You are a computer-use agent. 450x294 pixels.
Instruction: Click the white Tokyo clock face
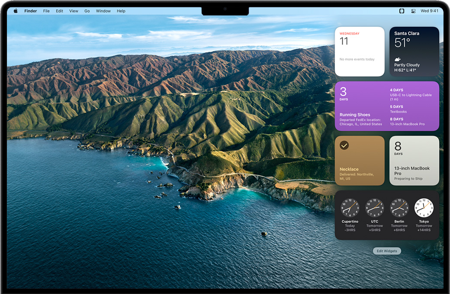(x=424, y=208)
